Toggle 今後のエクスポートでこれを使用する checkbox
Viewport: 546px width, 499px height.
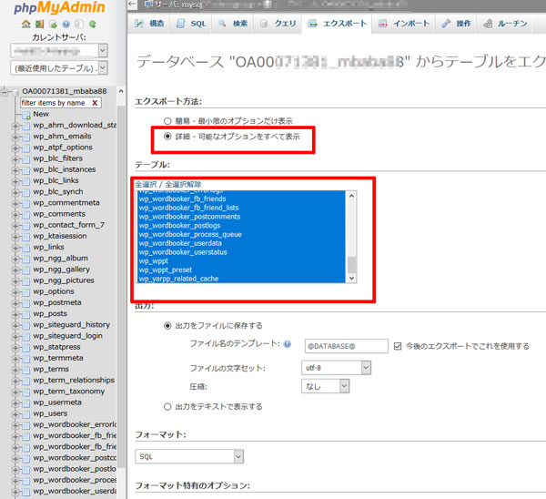[x=398, y=346]
